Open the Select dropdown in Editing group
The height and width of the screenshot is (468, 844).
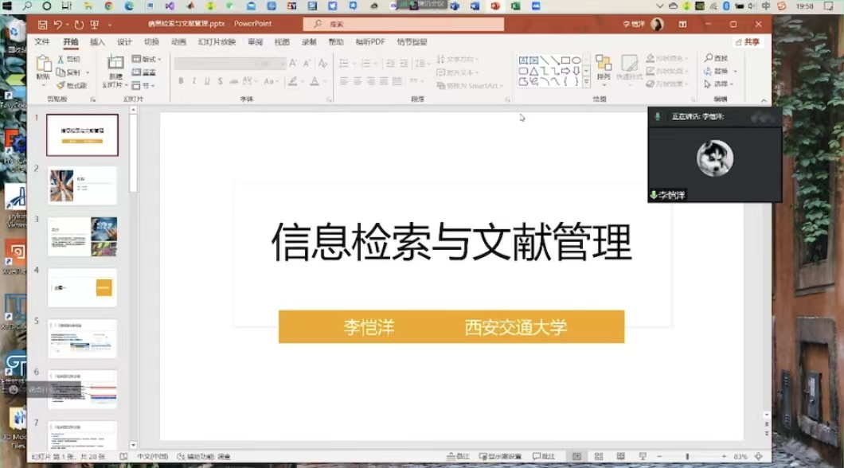pyautogui.click(x=718, y=84)
